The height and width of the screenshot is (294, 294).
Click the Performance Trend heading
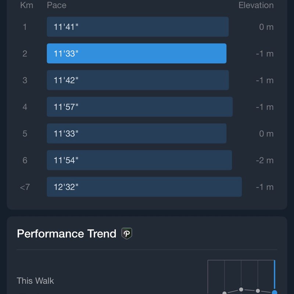pos(67,234)
